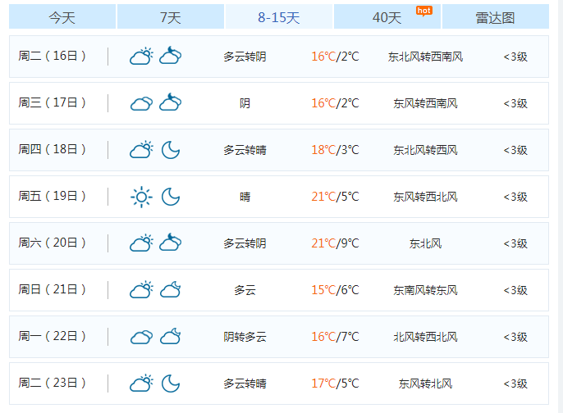Click the 多云转阴 description for 20日

point(245,244)
